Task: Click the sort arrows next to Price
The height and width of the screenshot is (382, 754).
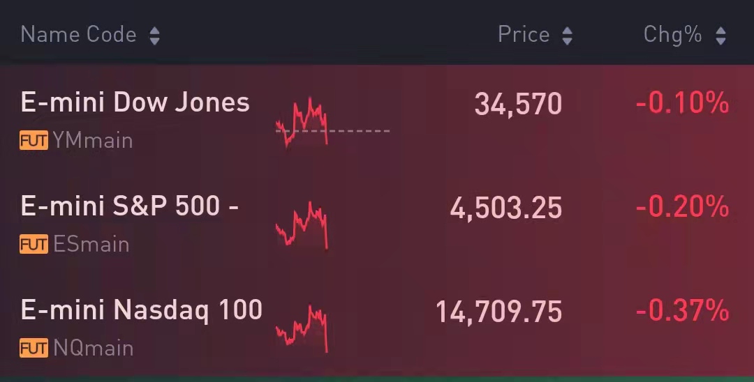Action: [x=567, y=36]
